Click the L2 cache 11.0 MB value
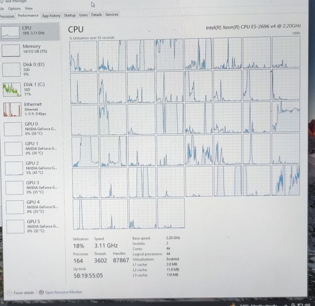 [x=173, y=269]
